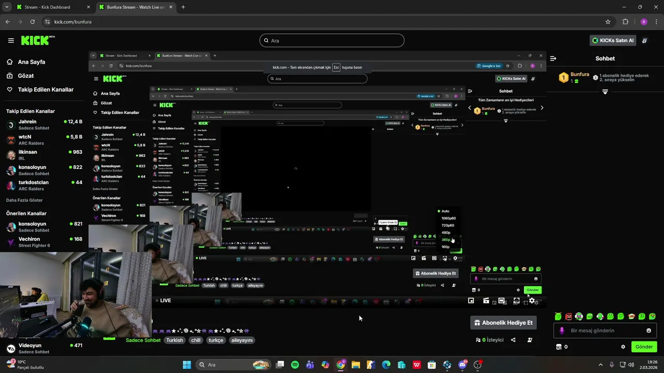Expand the gift leaderboard chevron in chat
The height and width of the screenshot is (373, 664).
[x=605, y=92]
